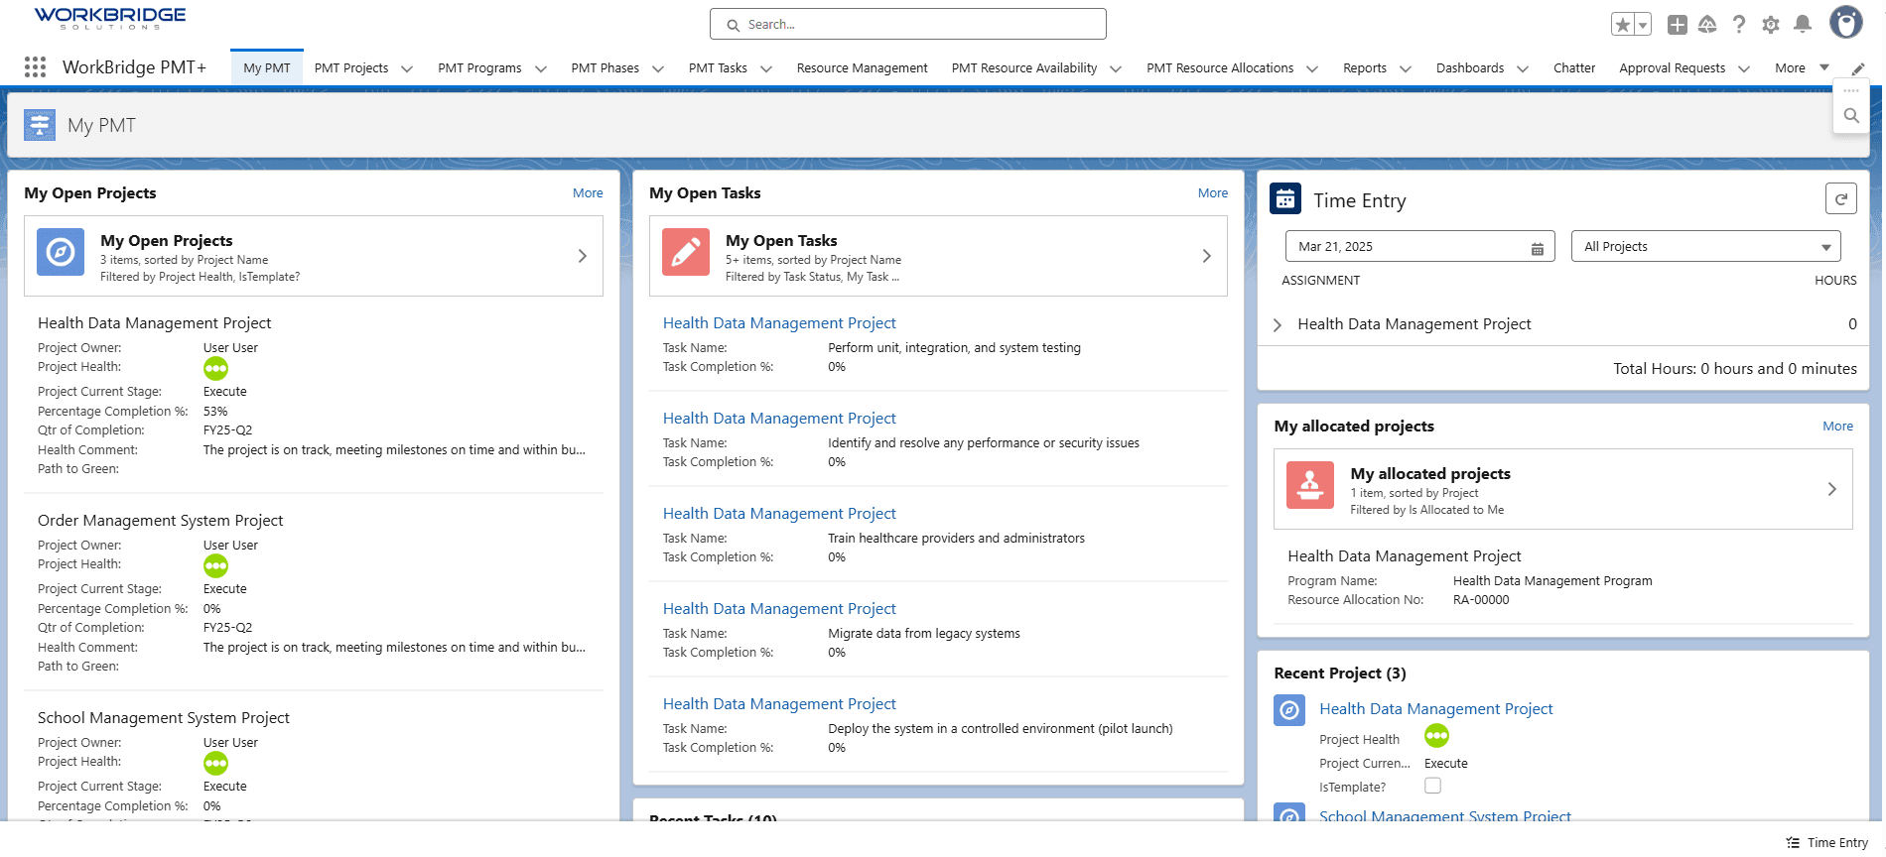Open the PMT Resource Availability dropdown arrow
1886x857 pixels.
click(x=1116, y=68)
